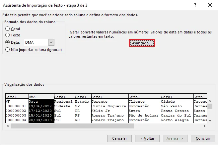Choose Não importar coluna (ignorar) option

point(7,50)
